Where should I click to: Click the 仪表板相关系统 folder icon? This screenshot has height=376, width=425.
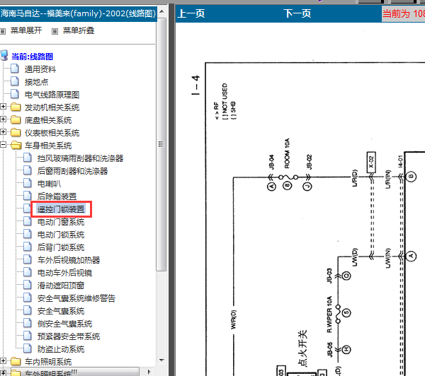(16, 133)
